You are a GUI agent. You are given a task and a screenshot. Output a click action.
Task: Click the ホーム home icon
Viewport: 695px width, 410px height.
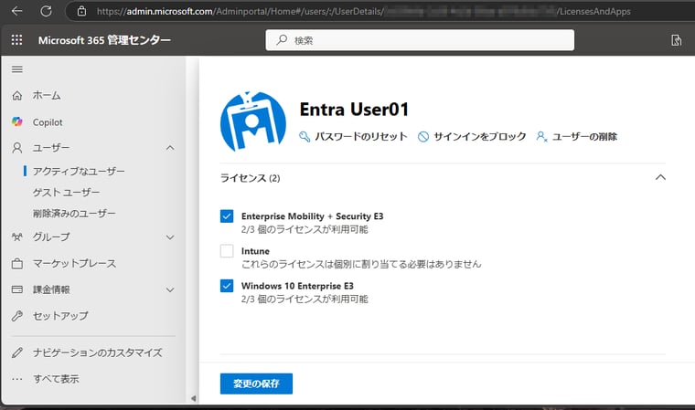pos(17,95)
